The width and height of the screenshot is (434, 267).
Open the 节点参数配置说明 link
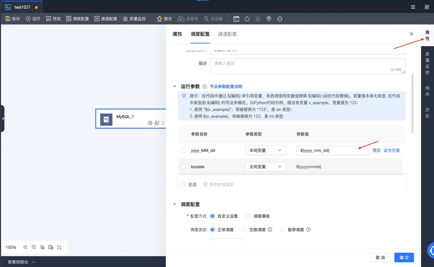click(226, 87)
